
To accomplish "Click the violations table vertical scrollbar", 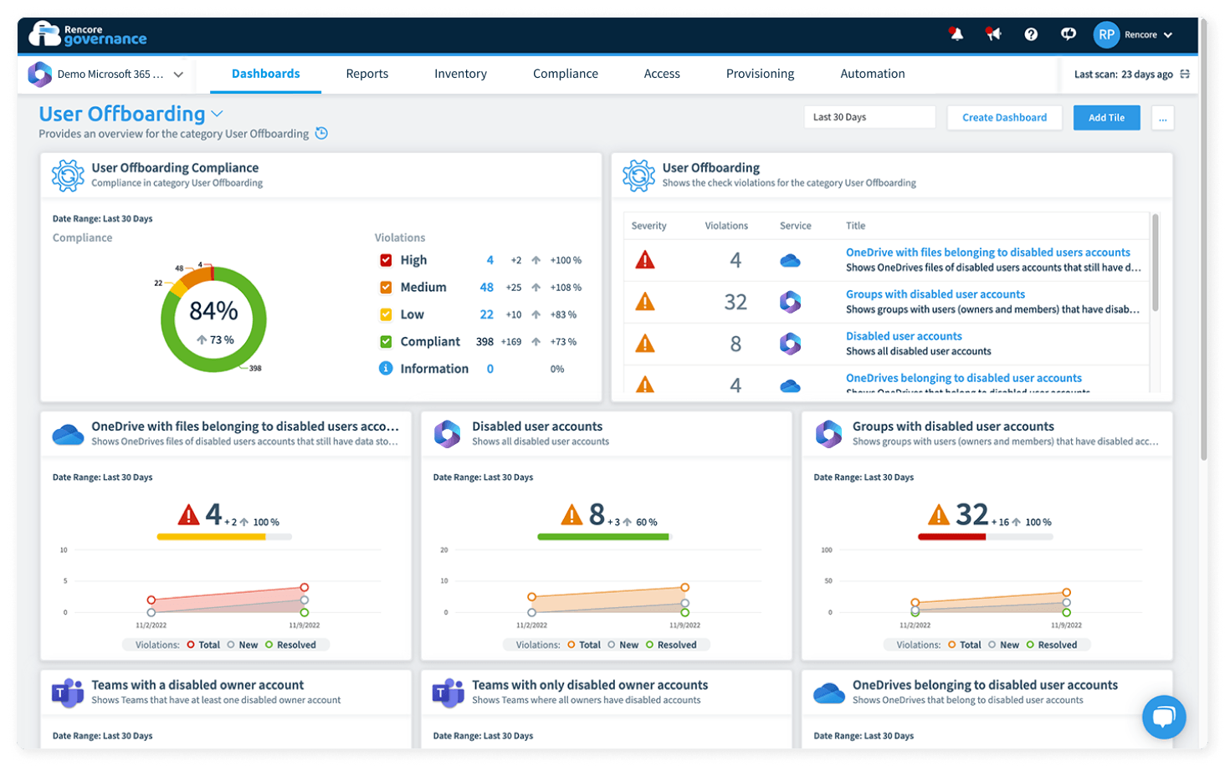I will pos(1156,263).
